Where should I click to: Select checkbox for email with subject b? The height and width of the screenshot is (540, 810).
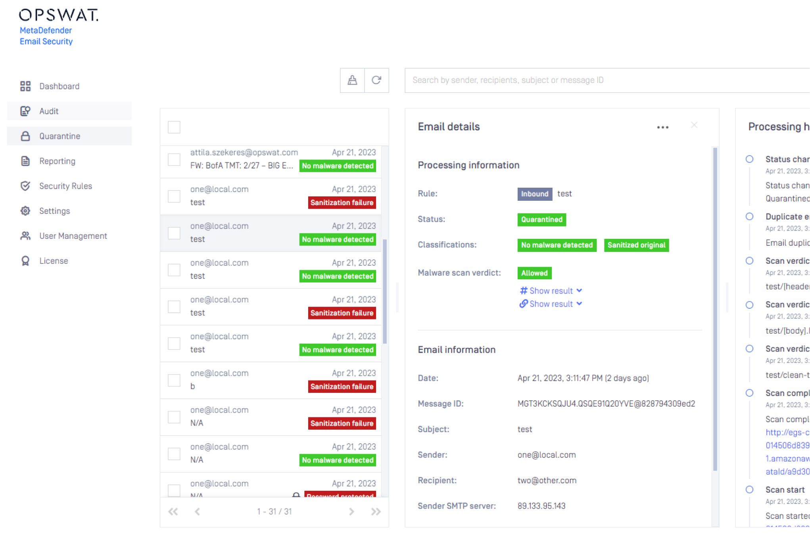point(174,380)
